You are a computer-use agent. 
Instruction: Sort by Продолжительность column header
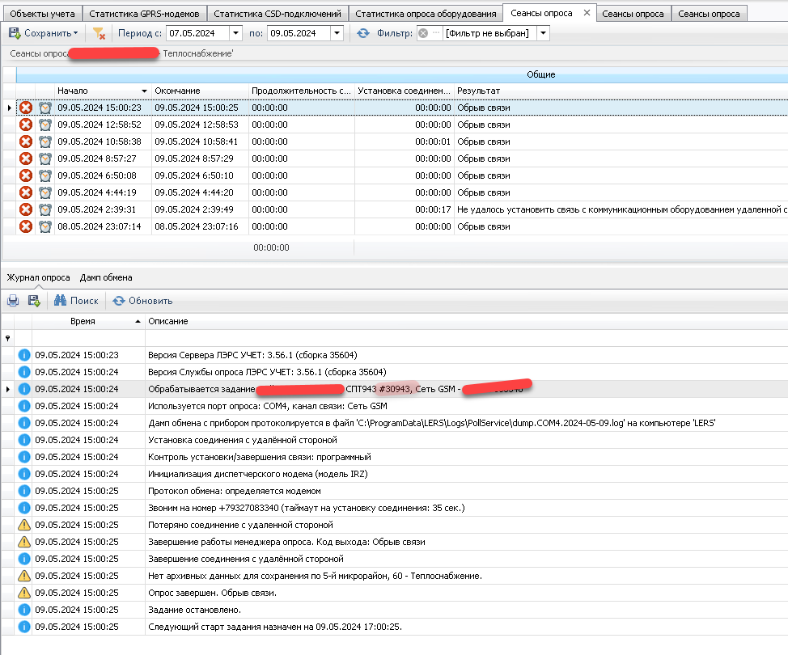point(302,91)
